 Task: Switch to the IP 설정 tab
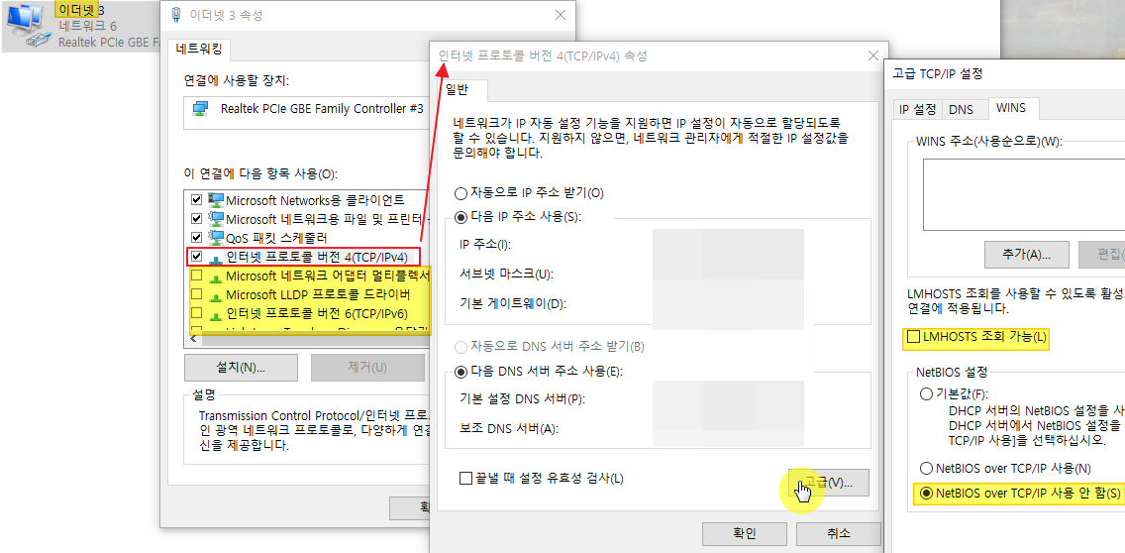(918, 109)
